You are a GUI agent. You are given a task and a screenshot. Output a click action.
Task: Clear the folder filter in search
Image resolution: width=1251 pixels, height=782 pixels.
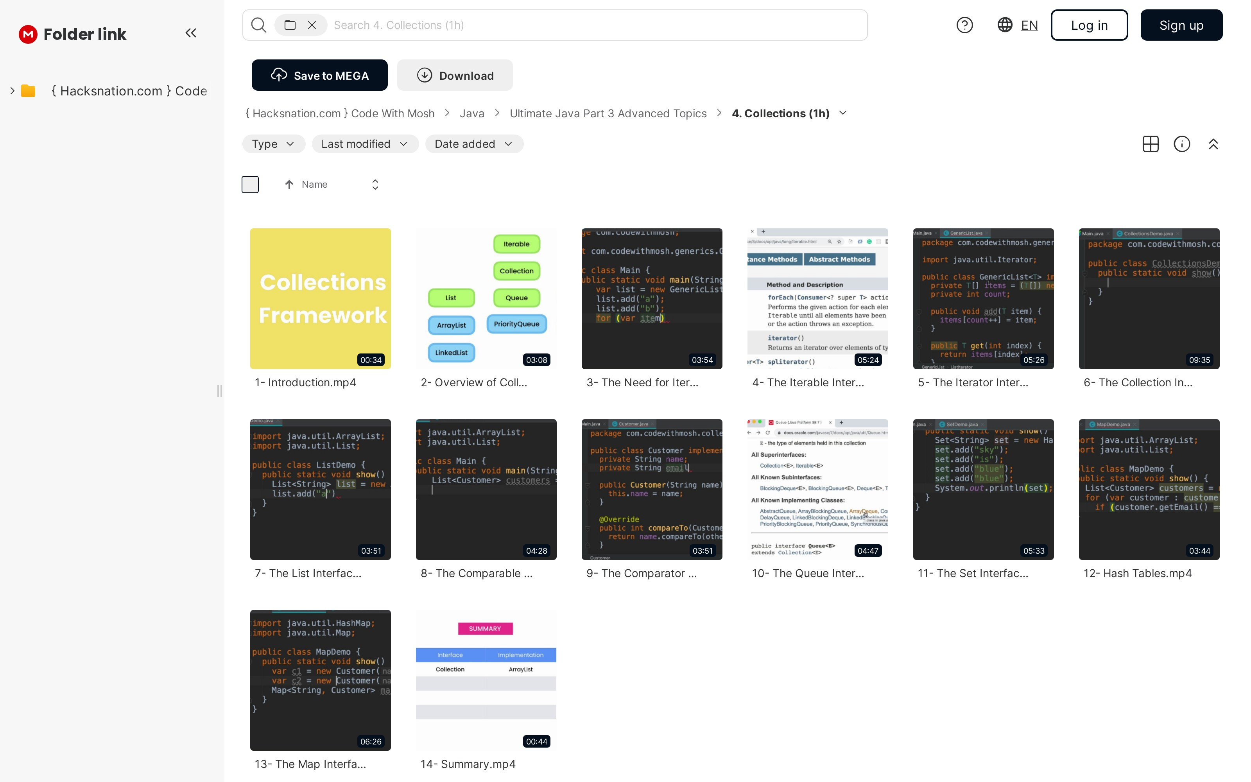(312, 25)
